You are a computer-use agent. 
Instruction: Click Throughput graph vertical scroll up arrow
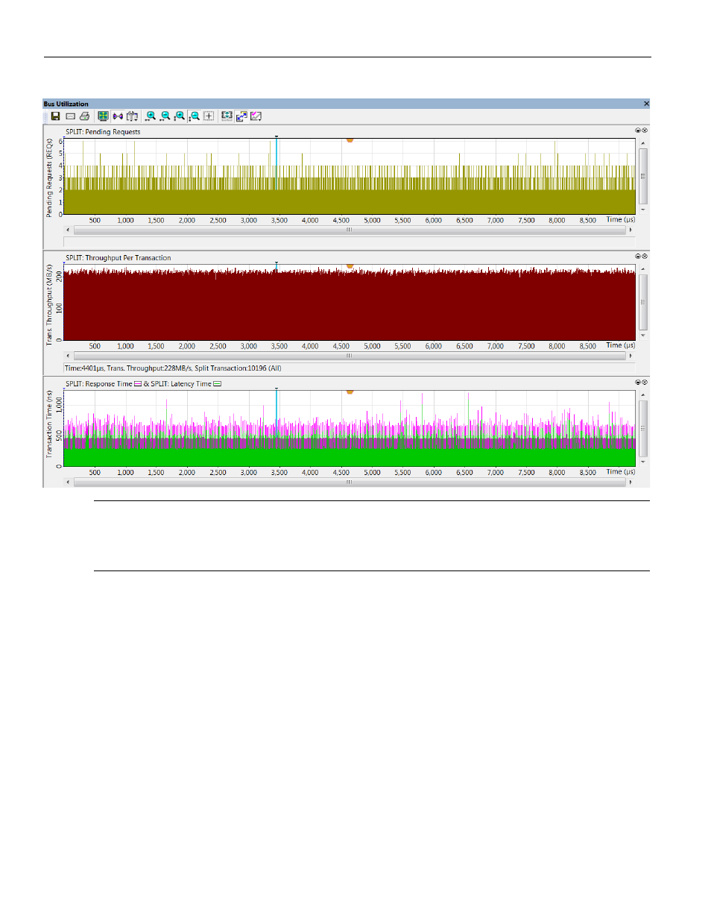coord(643,269)
